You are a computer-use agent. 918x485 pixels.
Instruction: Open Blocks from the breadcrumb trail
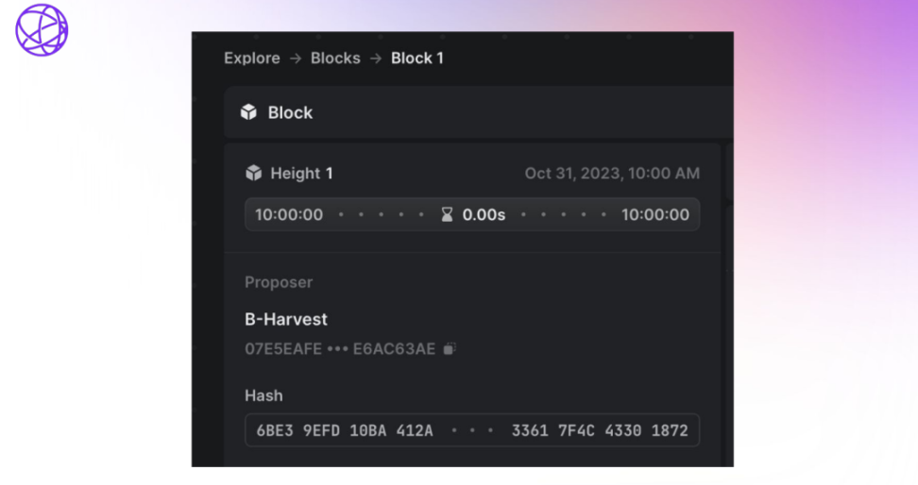coord(335,59)
